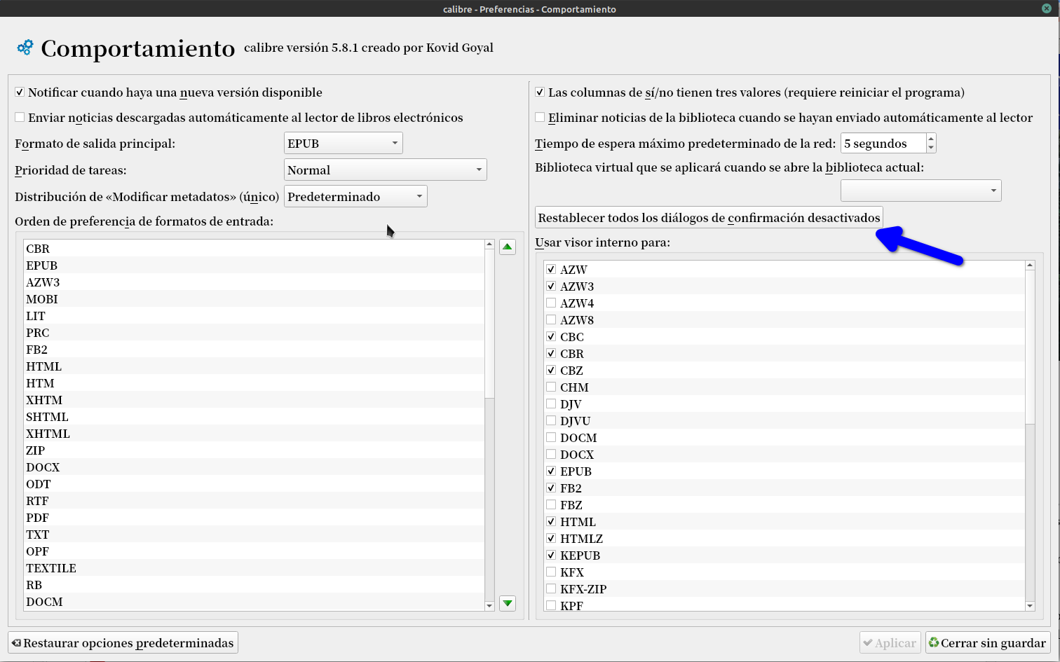Check DJVU viewer checkbox

coord(551,421)
